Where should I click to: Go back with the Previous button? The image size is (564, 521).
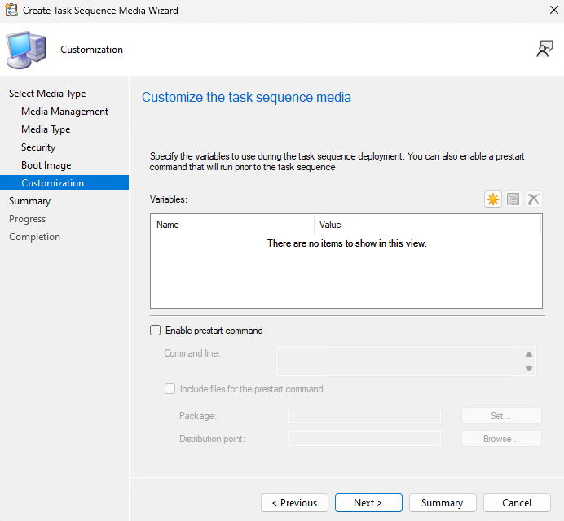[x=294, y=503]
